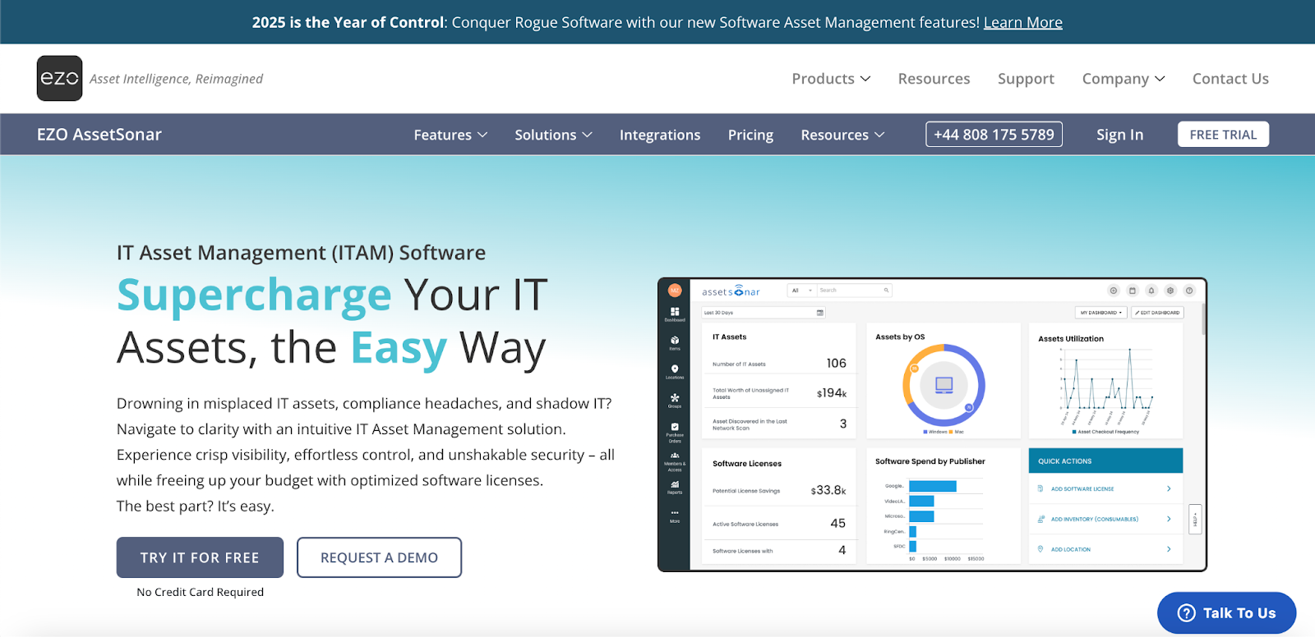Expand the Resources menu in AssetSonar bar
Image resolution: width=1315 pixels, height=637 pixels.
click(842, 135)
